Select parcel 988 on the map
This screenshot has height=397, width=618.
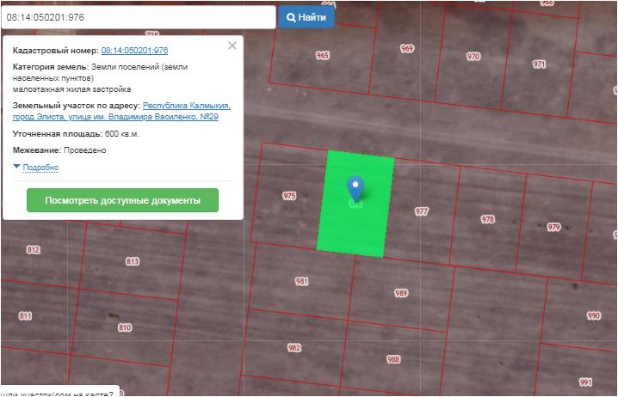tap(393, 359)
